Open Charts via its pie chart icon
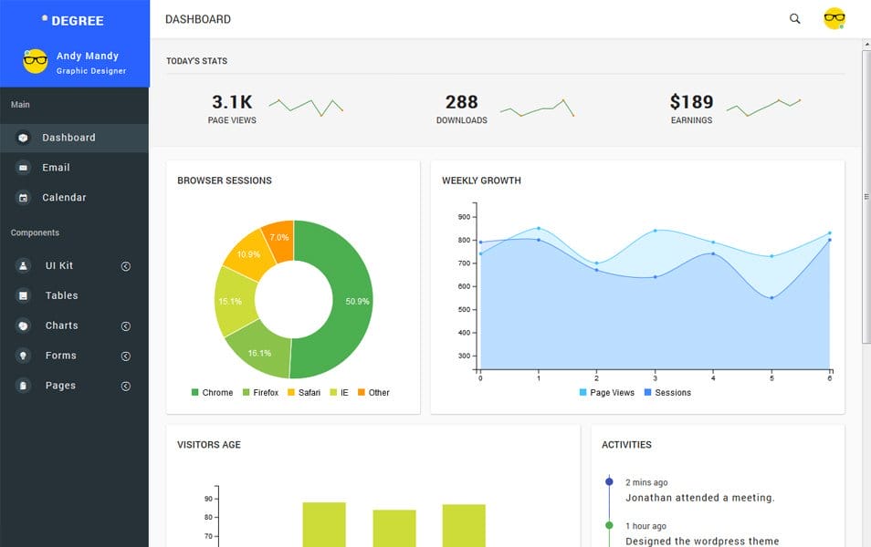 tap(22, 325)
